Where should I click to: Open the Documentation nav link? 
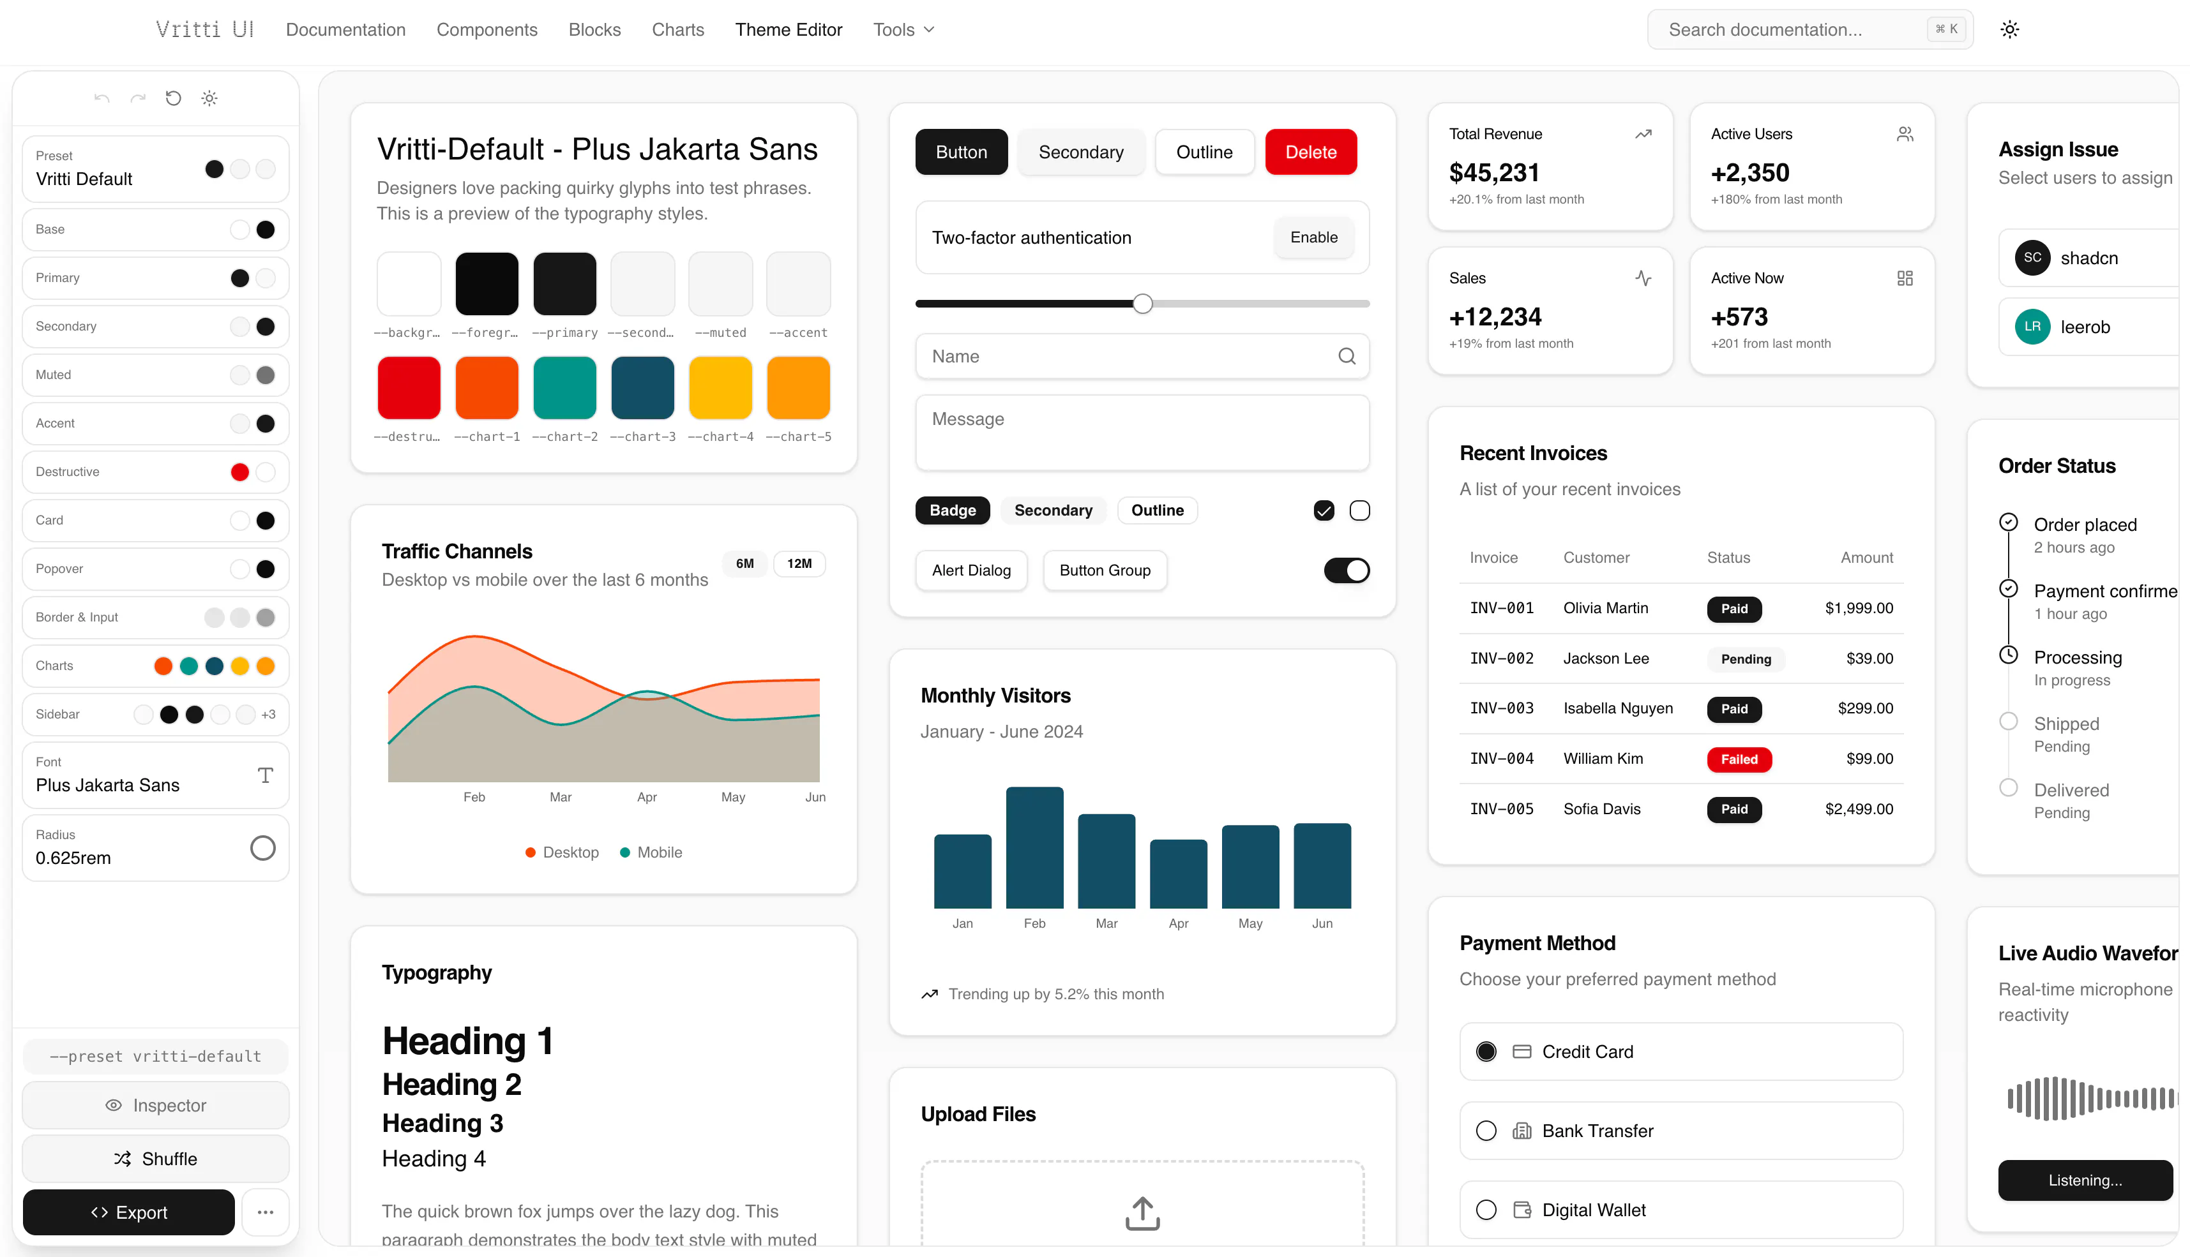(345, 29)
